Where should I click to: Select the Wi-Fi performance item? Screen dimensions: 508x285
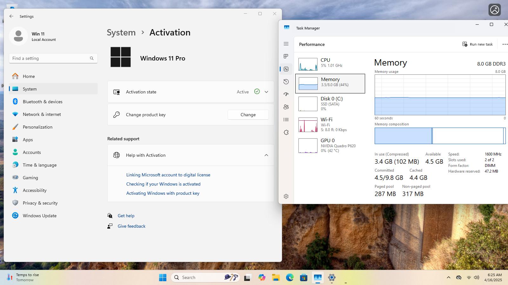[330, 124]
